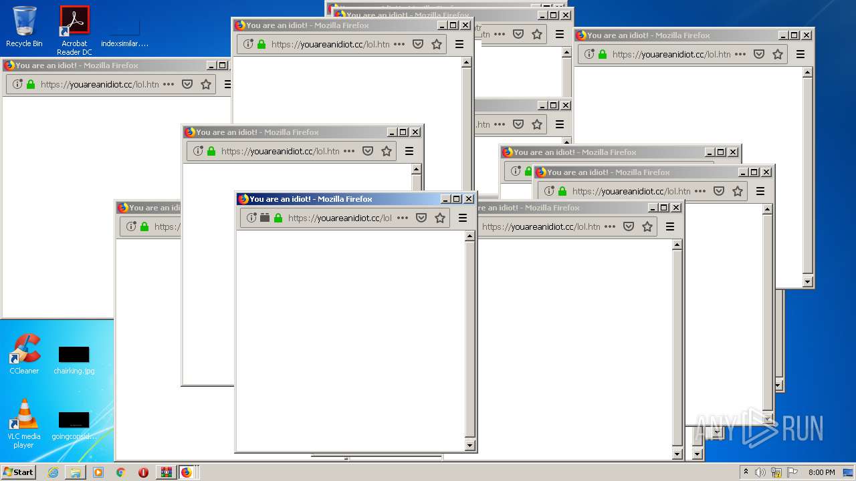Screen dimensions: 856x481
Task: Click padlock in second-from-right Firefox window
Action: coord(562,191)
